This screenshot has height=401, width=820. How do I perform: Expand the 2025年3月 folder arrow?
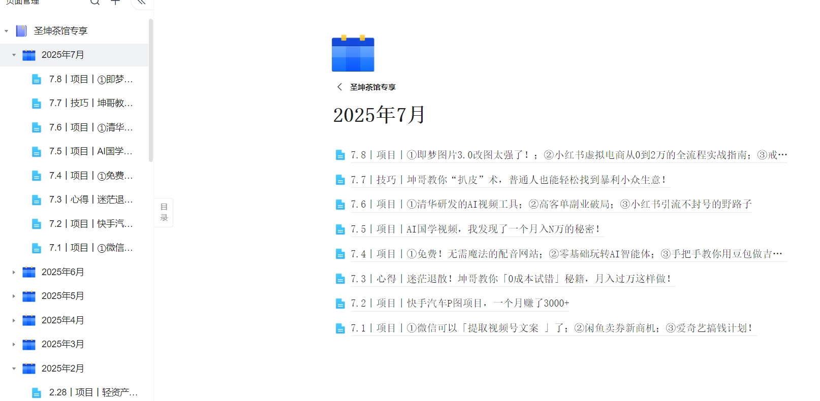14,344
